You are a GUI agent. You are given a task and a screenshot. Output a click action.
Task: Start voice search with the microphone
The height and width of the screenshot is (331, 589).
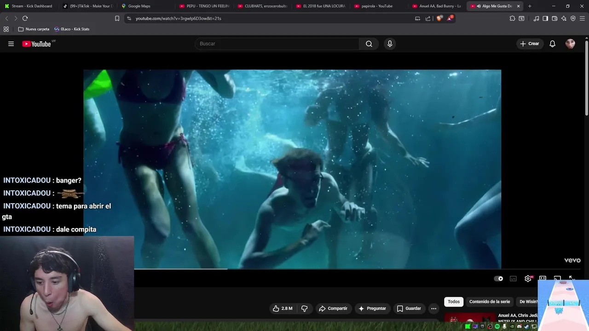[x=390, y=44]
